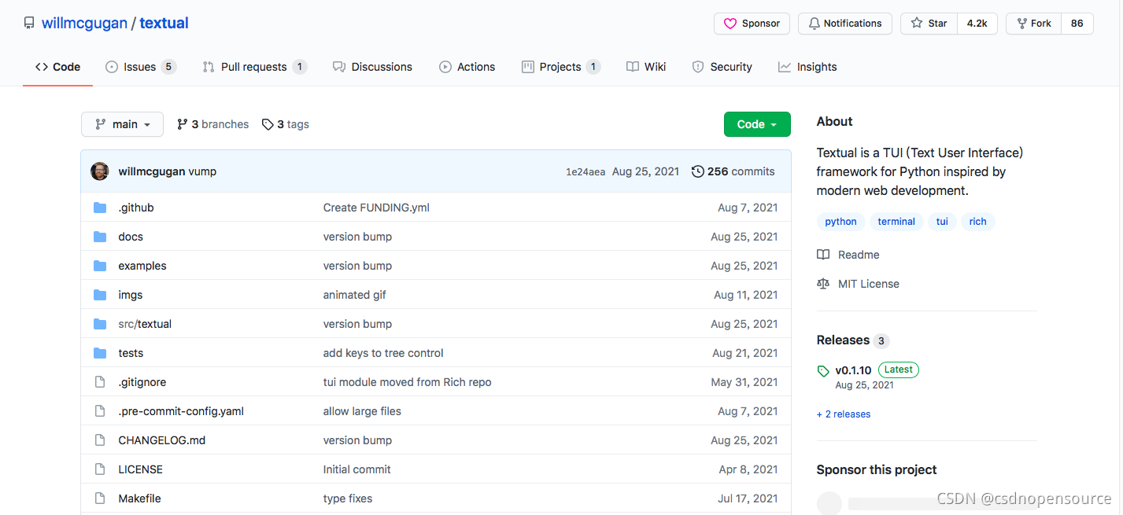Click the file icon of Makefile
Screen dimensions: 1123x515
point(100,498)
